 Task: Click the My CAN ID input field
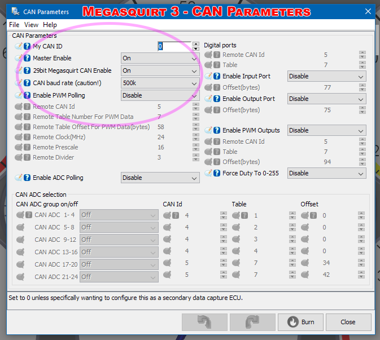tap(174, 46)
